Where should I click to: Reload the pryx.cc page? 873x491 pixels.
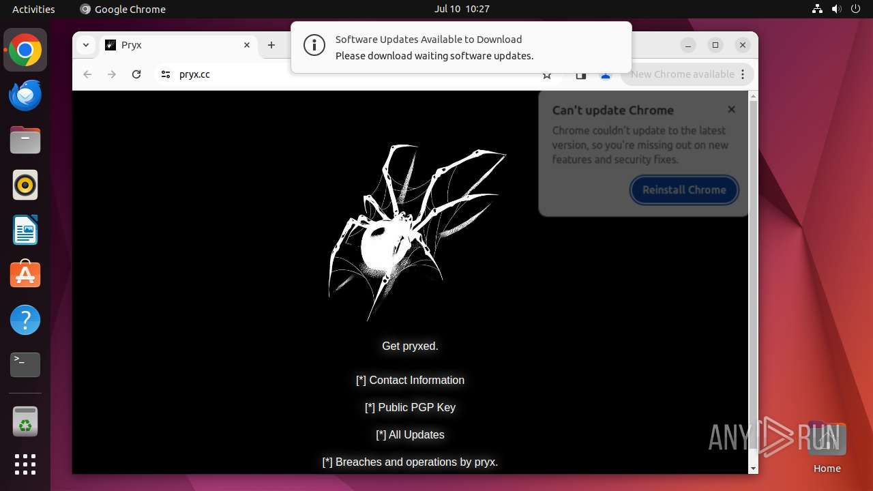coord(136,74)
